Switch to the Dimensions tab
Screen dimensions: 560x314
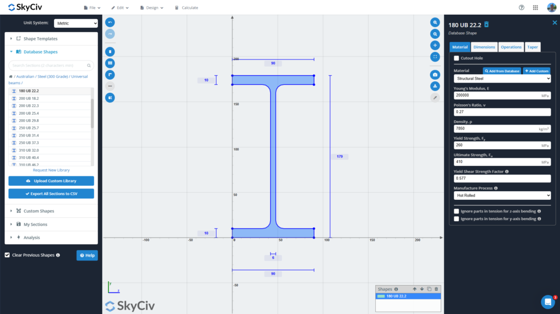[484, 47]
